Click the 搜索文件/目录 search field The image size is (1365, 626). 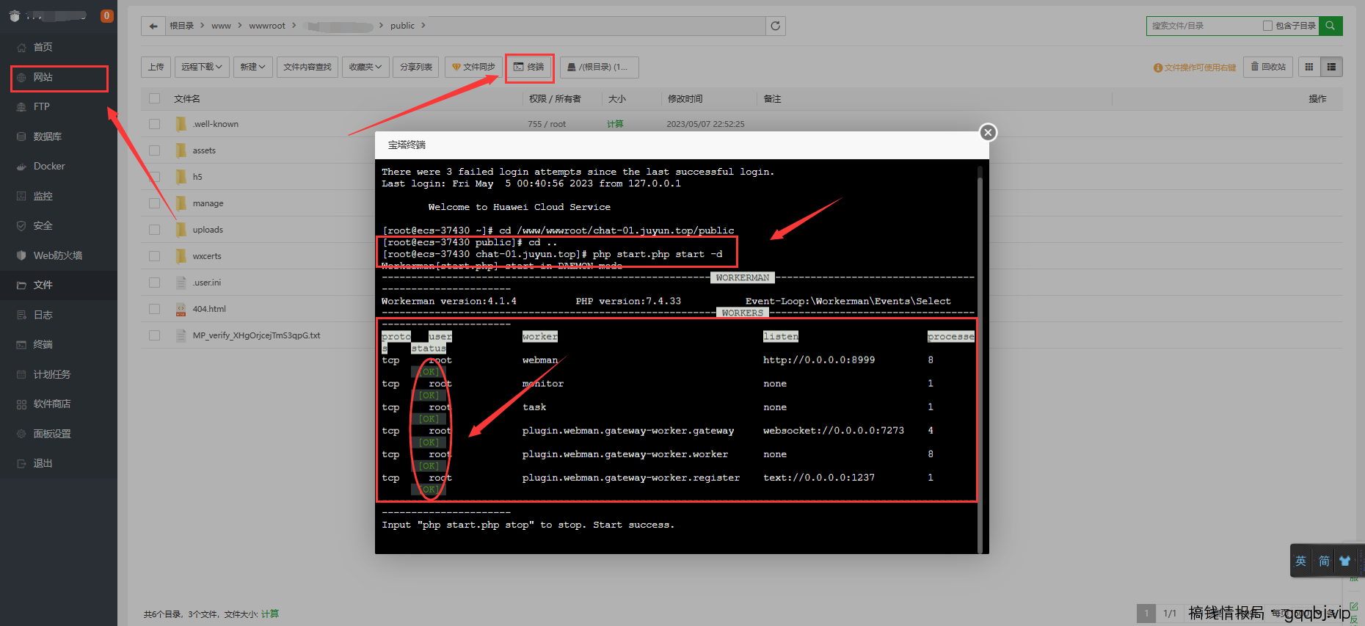[1204, 26]
